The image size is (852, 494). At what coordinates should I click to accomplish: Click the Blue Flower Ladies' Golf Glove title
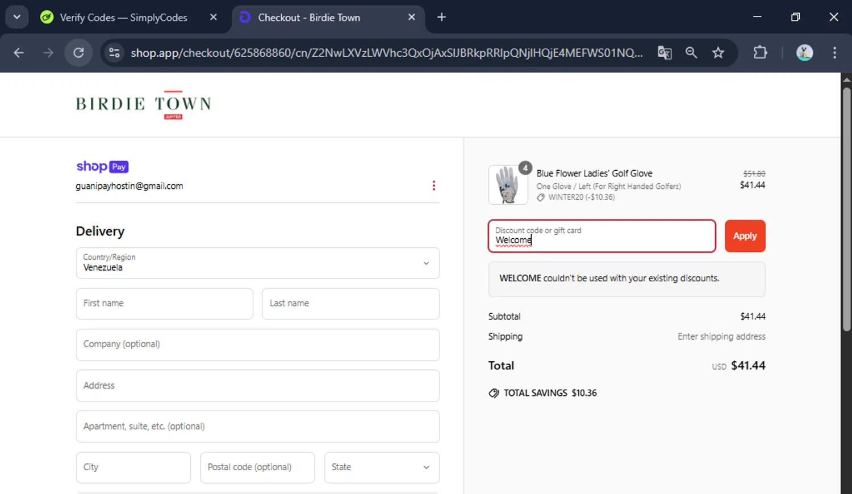594,174
